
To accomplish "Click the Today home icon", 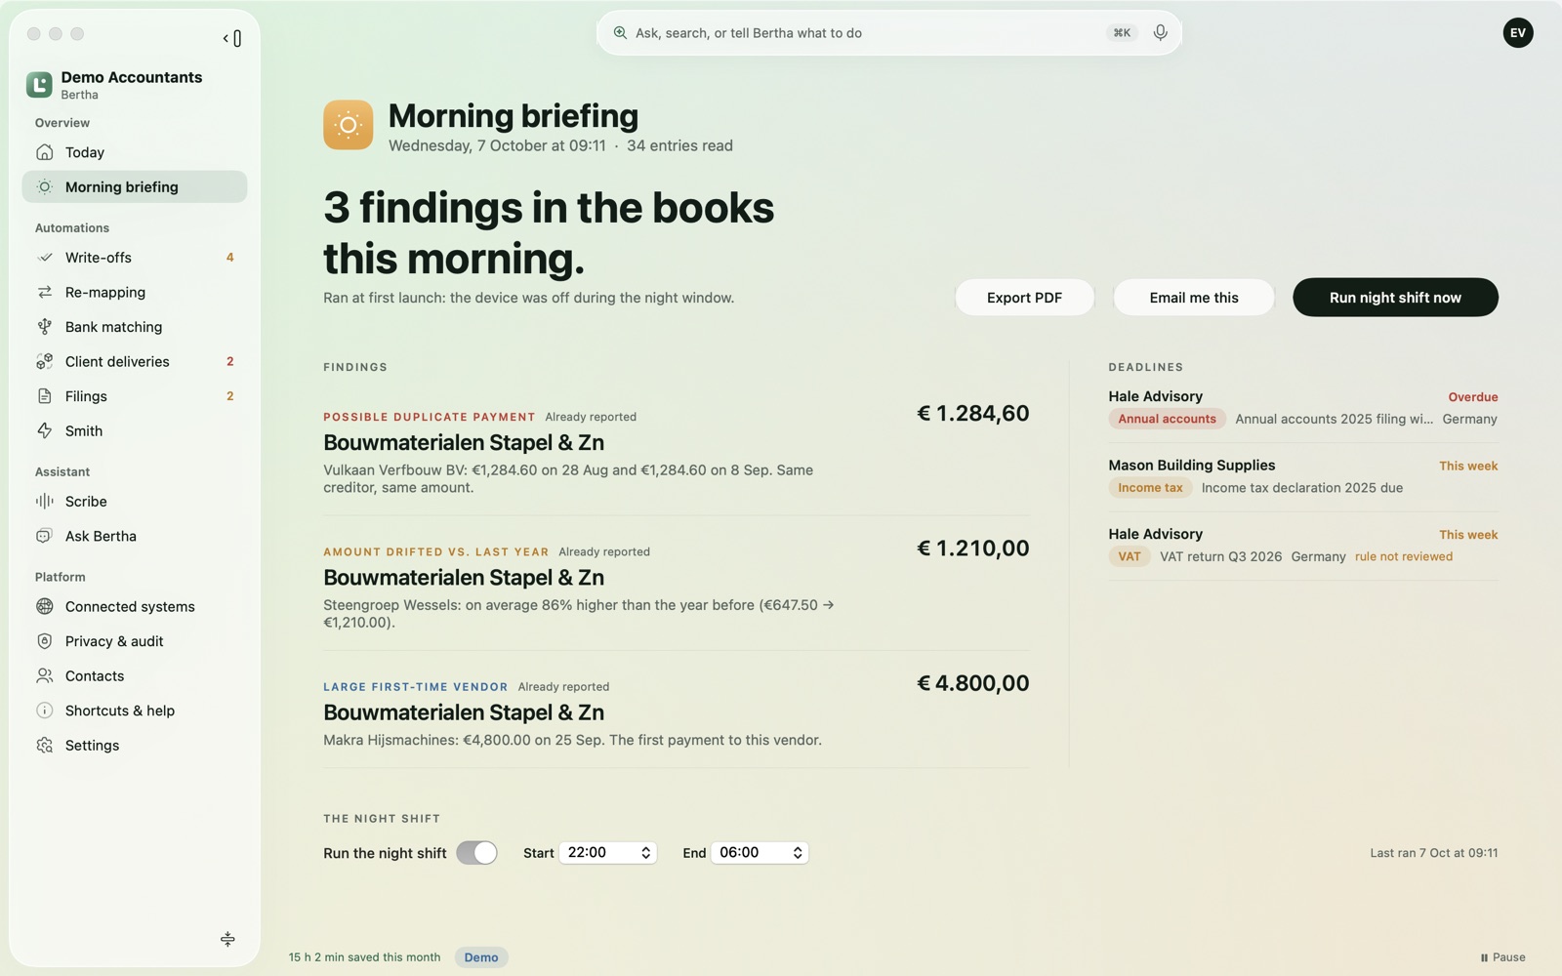I will (45, 152).
